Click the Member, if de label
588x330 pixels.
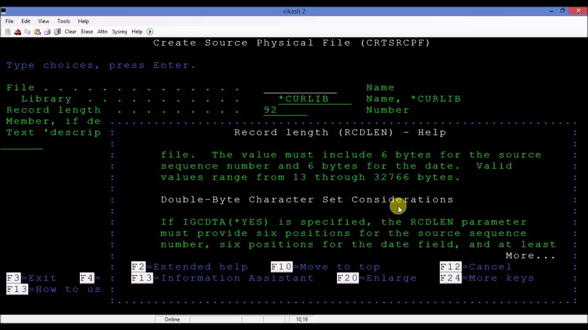(54, 121)
